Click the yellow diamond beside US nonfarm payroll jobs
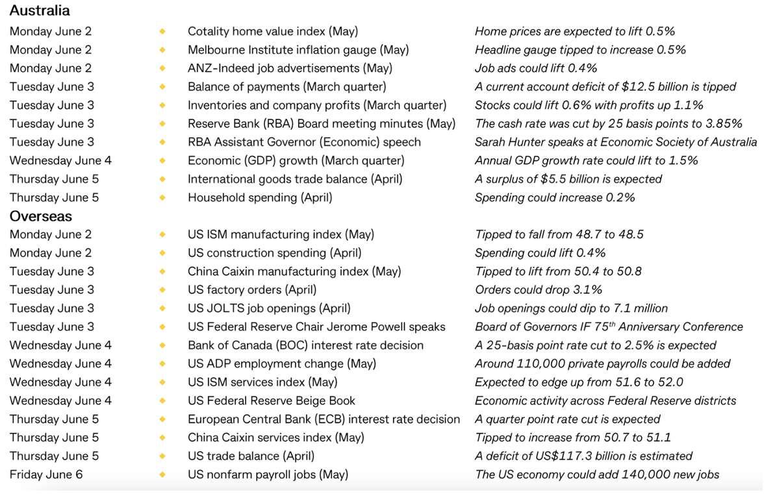Screen dimensions: 777x501 162,475
